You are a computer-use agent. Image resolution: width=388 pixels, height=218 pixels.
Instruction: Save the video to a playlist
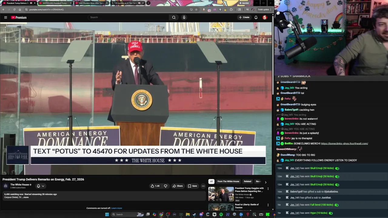point(192,186)
